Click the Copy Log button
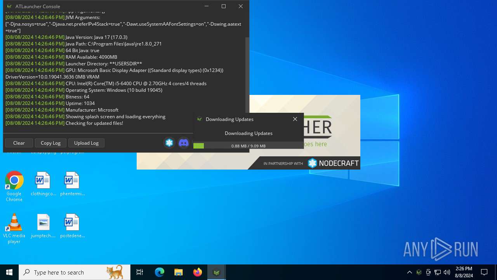497x280 pixels. point(50,143)
